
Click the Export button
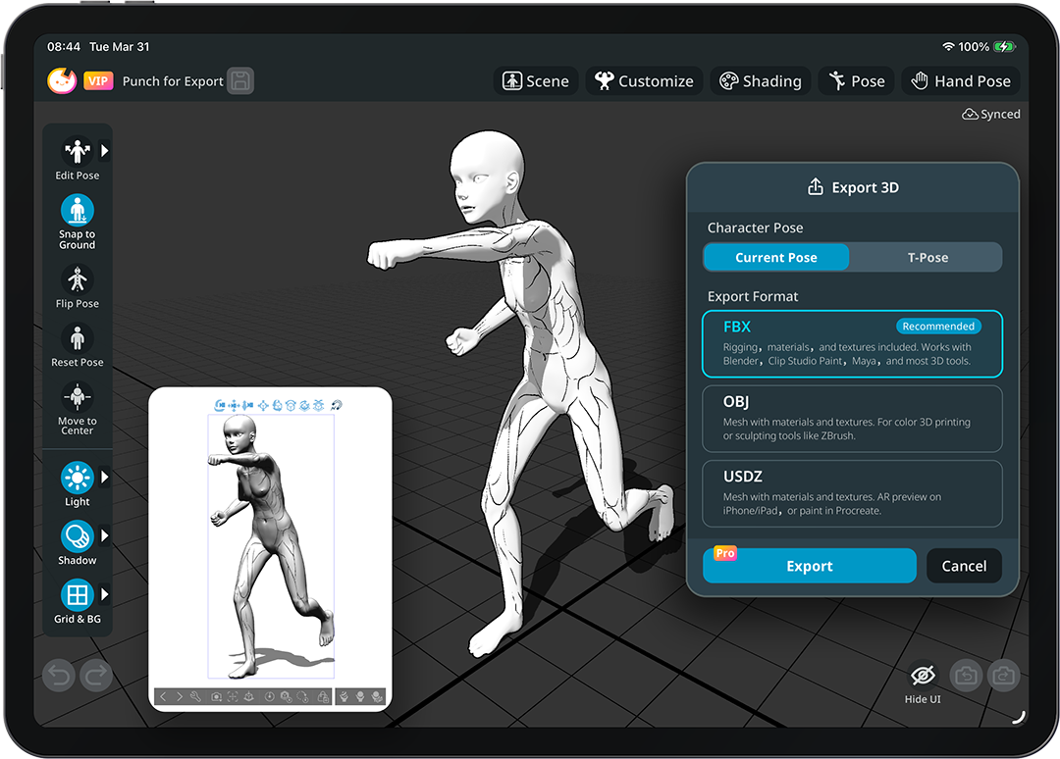coord(809,566)
